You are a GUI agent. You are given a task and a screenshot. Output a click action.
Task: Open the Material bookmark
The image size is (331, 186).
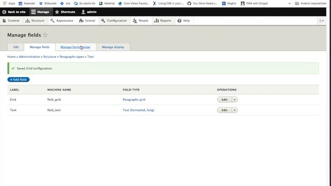pyautogui.click(x=107, y=4)
